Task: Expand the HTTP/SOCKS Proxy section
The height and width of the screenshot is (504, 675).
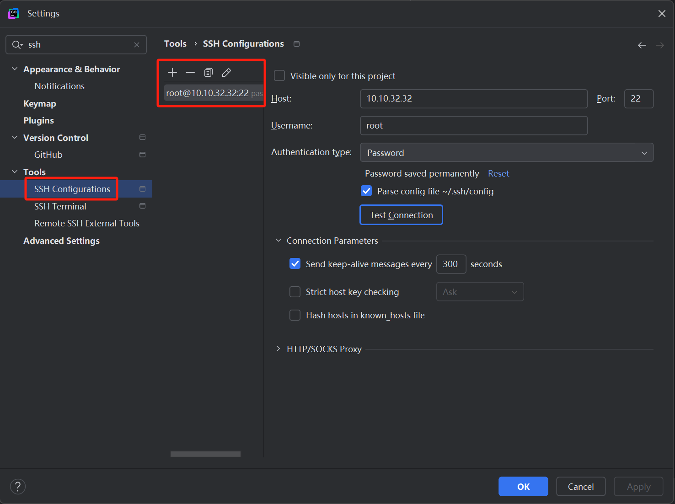Action: coord(278,349)
